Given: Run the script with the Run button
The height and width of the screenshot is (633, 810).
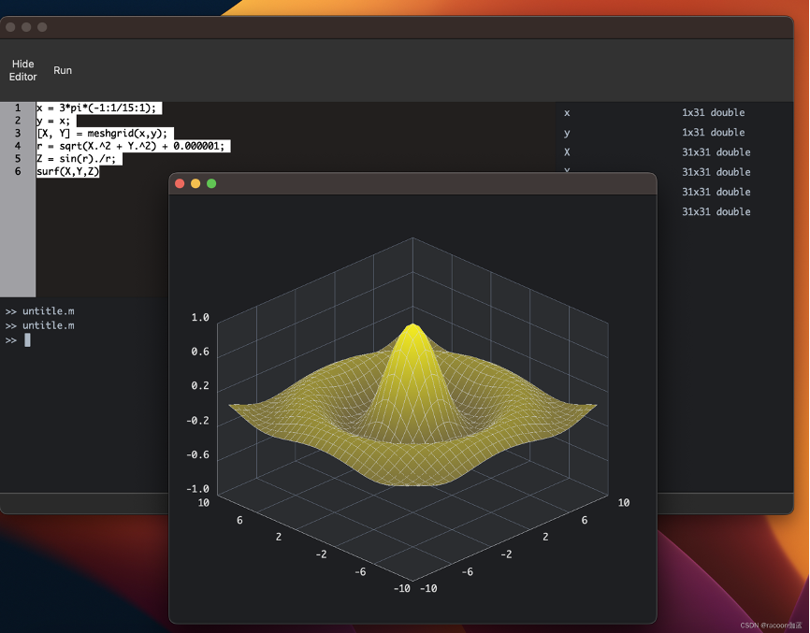Looking at the screenshot, I should click(x=63, y=70).
